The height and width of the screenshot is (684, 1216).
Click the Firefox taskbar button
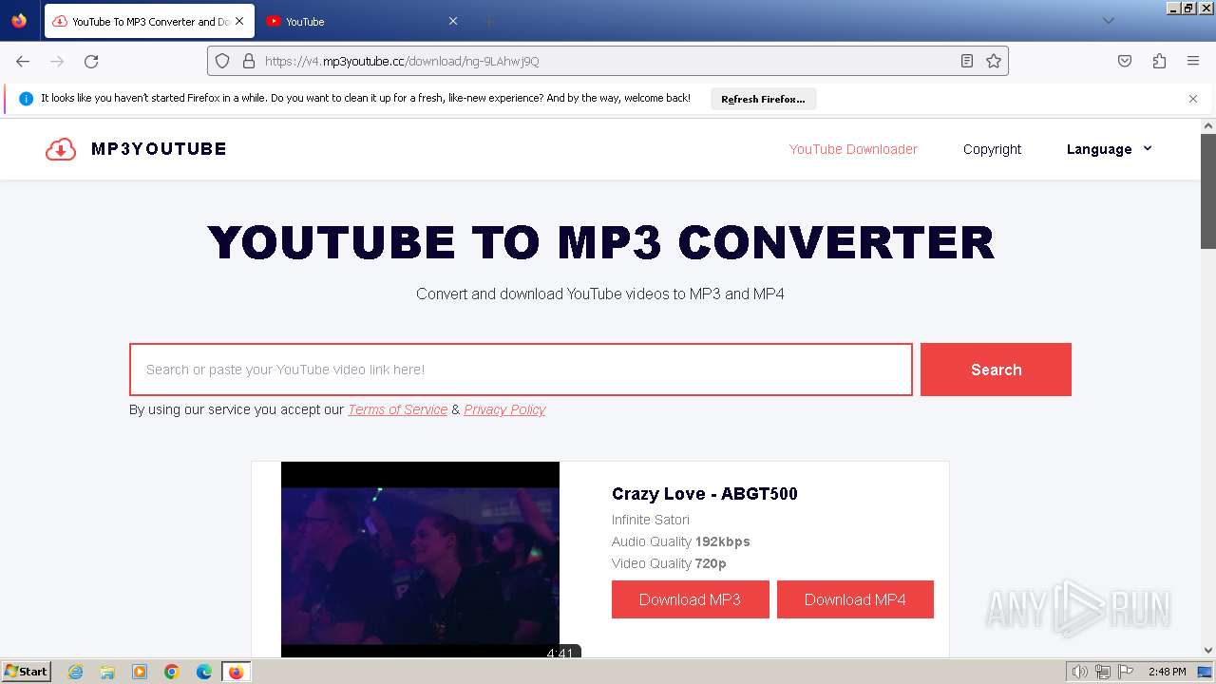click(x=237, y=672)
